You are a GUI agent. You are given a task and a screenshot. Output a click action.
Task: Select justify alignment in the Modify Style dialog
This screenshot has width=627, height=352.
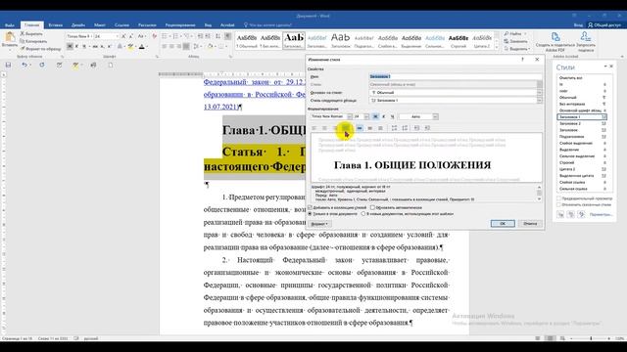[x=346, y=128]
